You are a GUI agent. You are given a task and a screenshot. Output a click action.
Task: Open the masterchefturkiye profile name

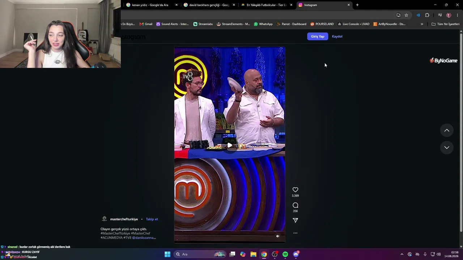[124, 219]
